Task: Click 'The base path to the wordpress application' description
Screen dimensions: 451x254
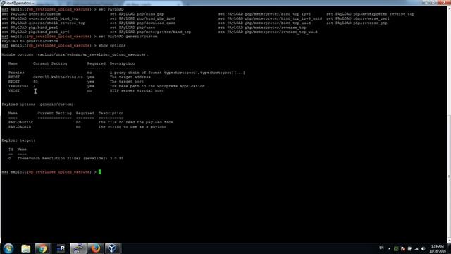Action: click(157, 86)
